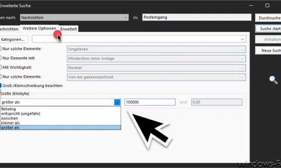
Task: Choose 'entspricht (ungefähr)' size option
Action: point(61,113)
